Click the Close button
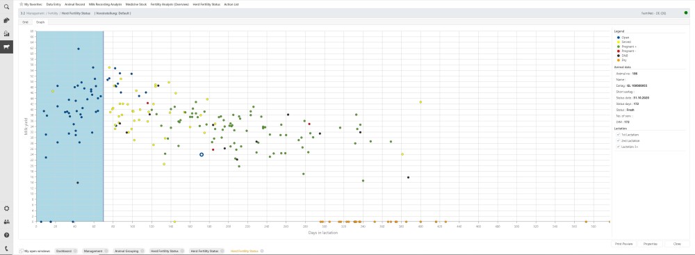 pos(676,244)
